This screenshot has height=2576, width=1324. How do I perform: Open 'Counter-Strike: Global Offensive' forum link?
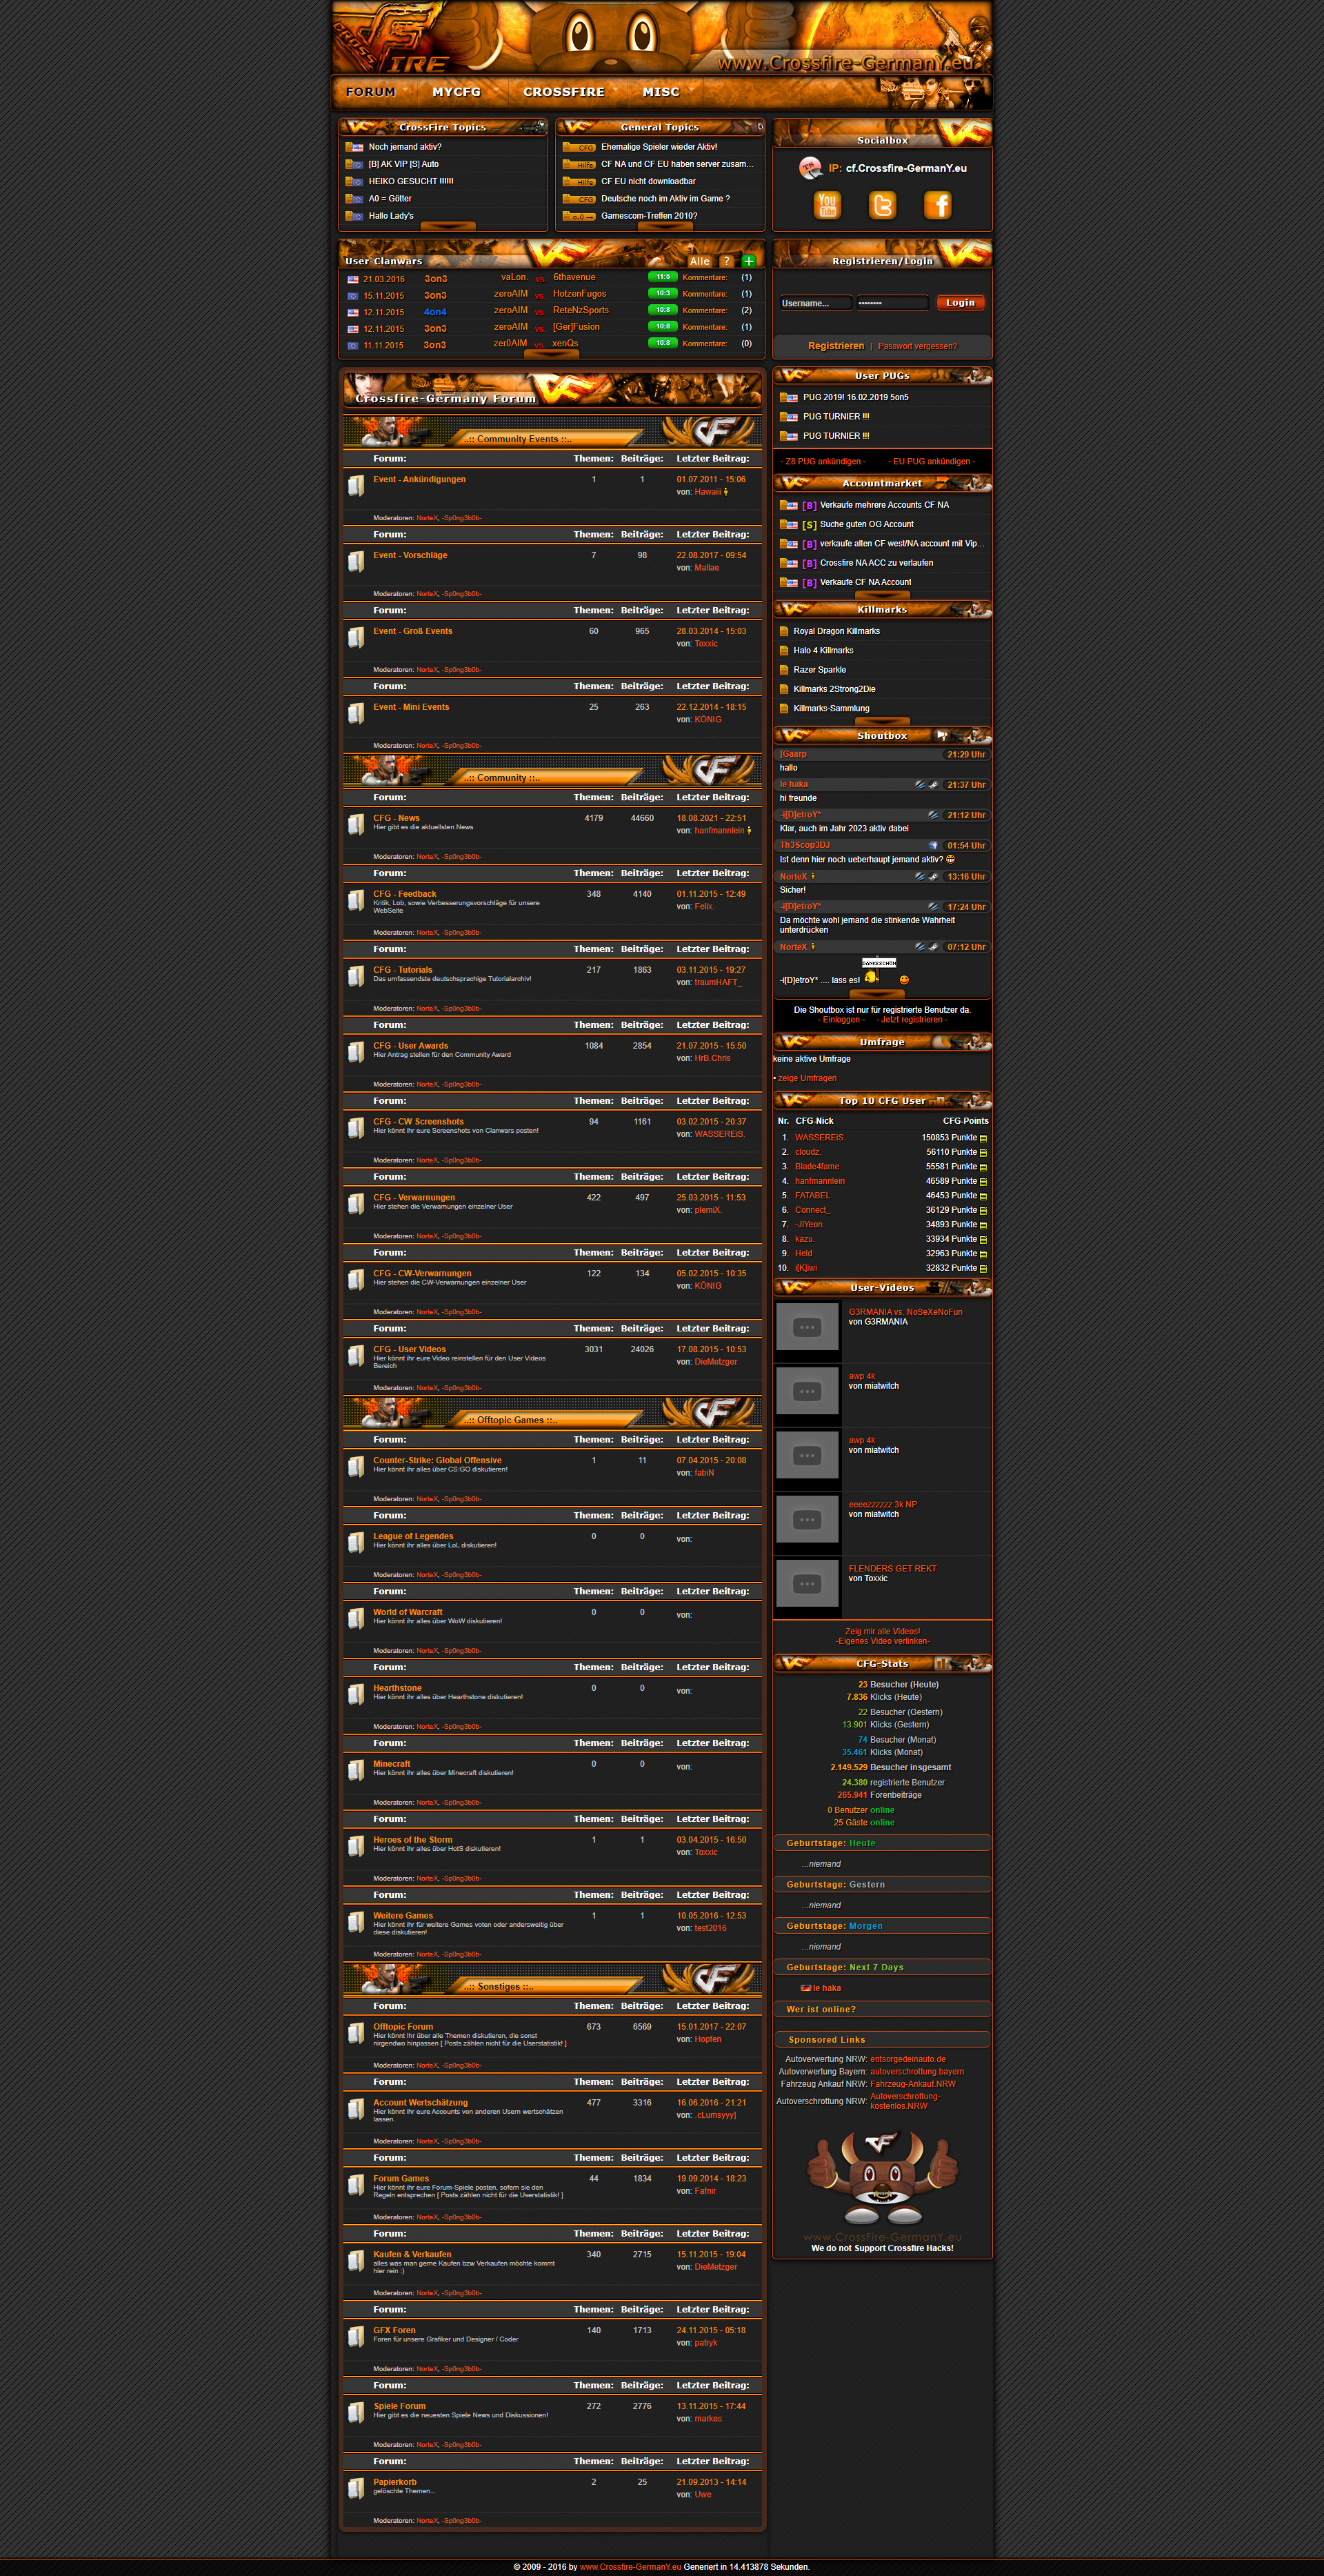tap(438, 1461)
